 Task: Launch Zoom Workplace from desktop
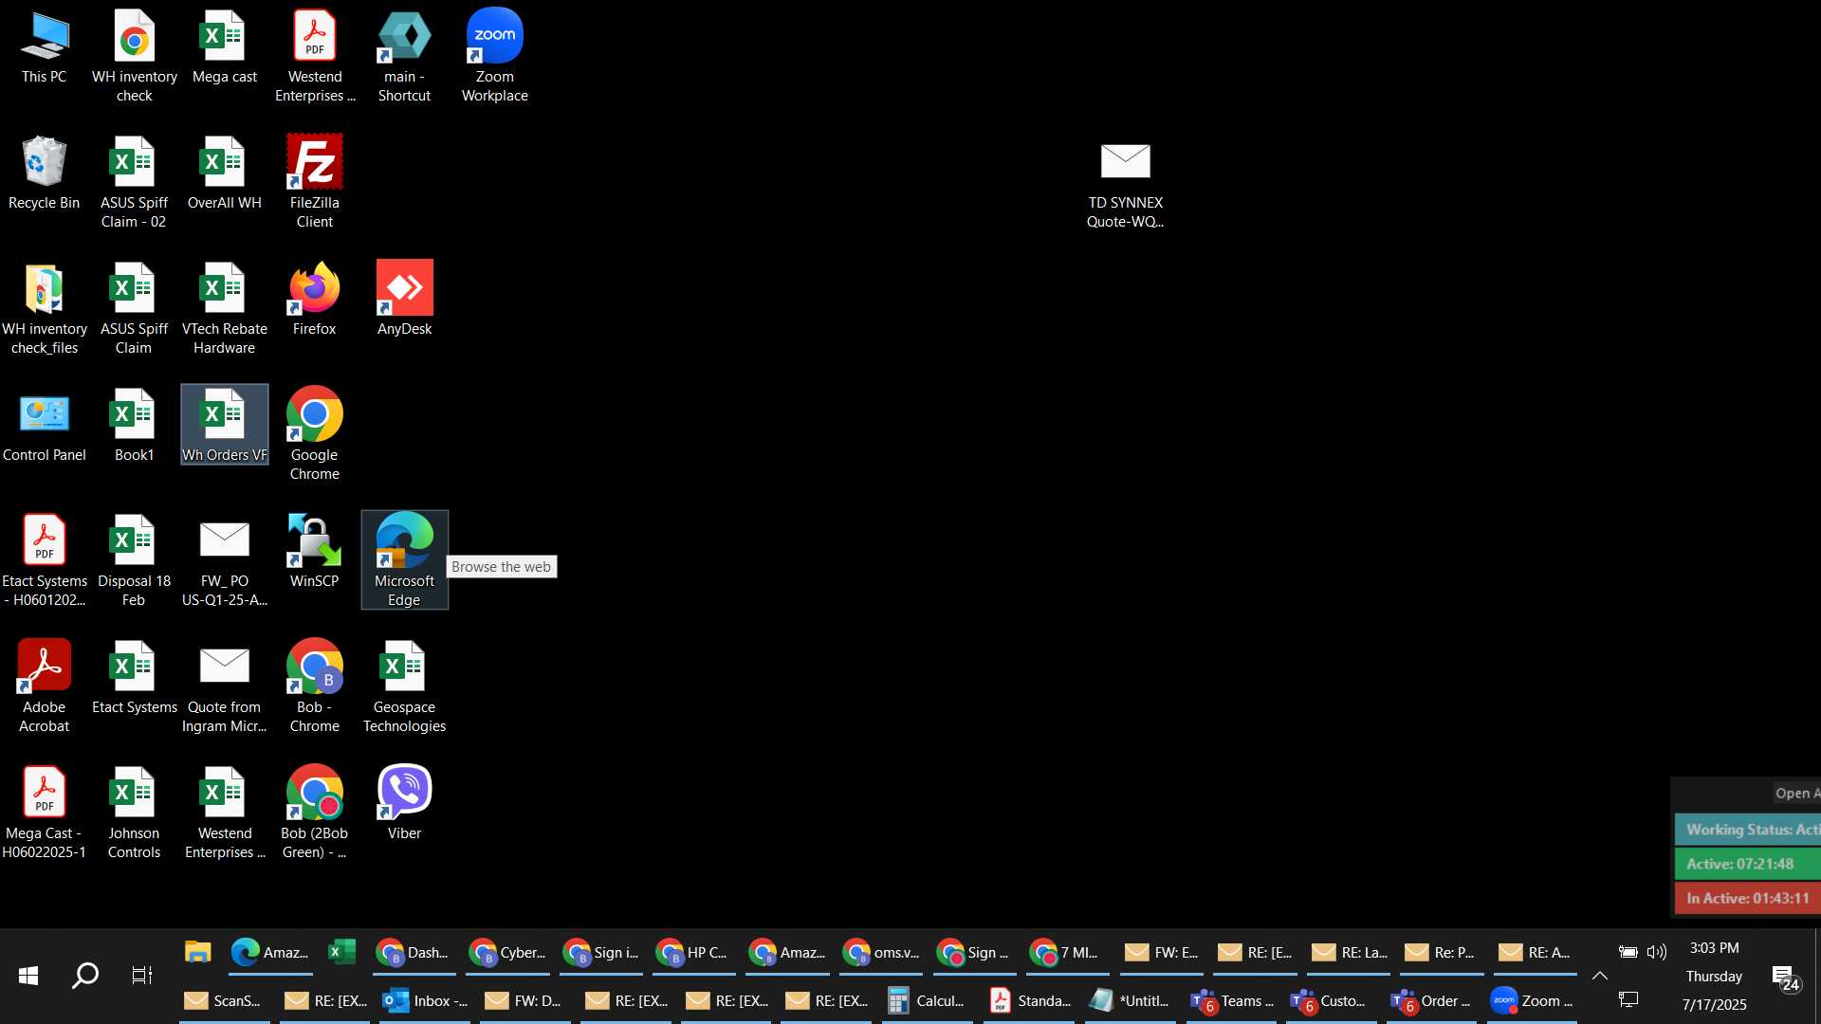coord(494,57)
